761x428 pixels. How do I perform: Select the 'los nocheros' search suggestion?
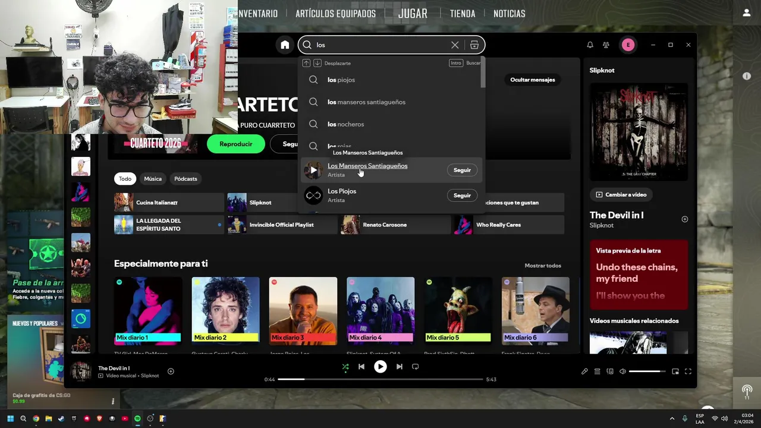point(392,124)
